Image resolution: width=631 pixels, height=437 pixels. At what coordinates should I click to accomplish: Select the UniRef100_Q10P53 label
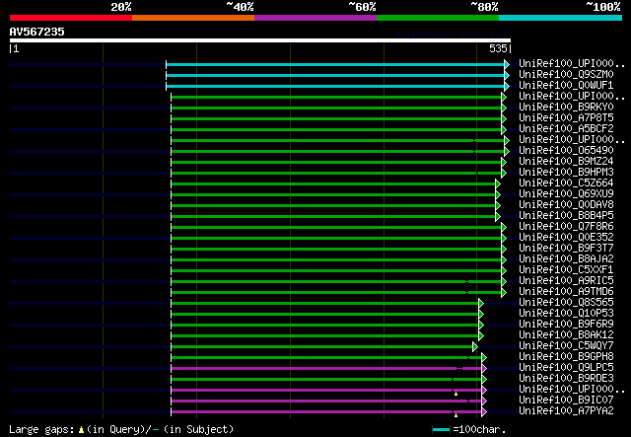(566, 314)
